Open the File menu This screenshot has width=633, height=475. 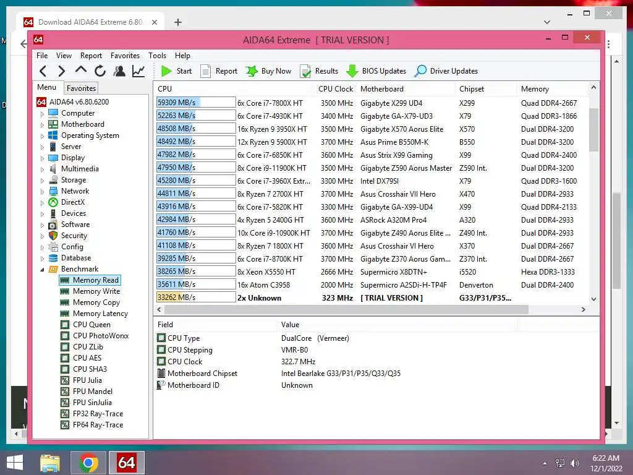[x=42, y=55]
